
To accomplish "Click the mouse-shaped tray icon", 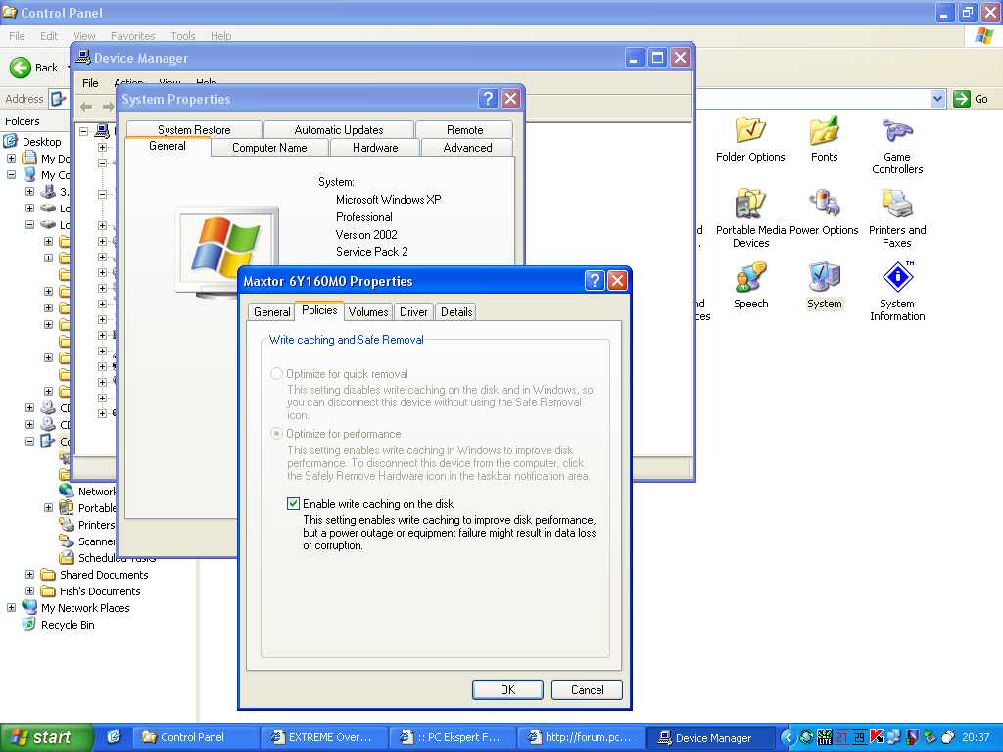I will pos(948,737).
